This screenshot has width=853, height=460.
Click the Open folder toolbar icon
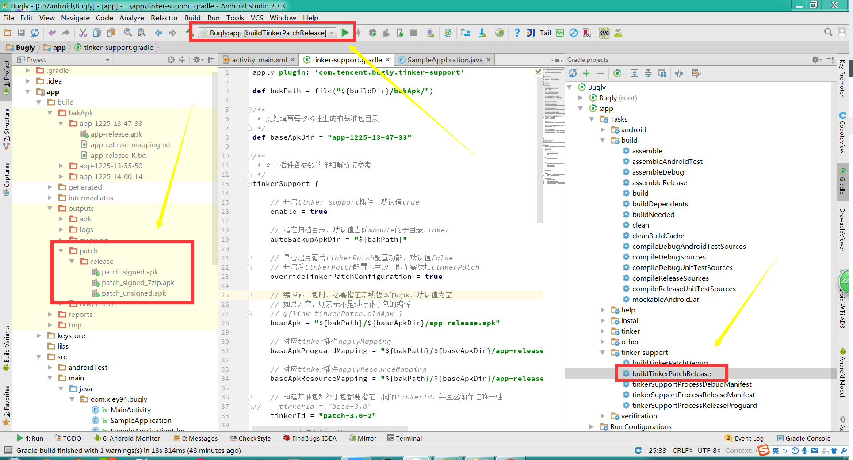(x=8, y=33)
